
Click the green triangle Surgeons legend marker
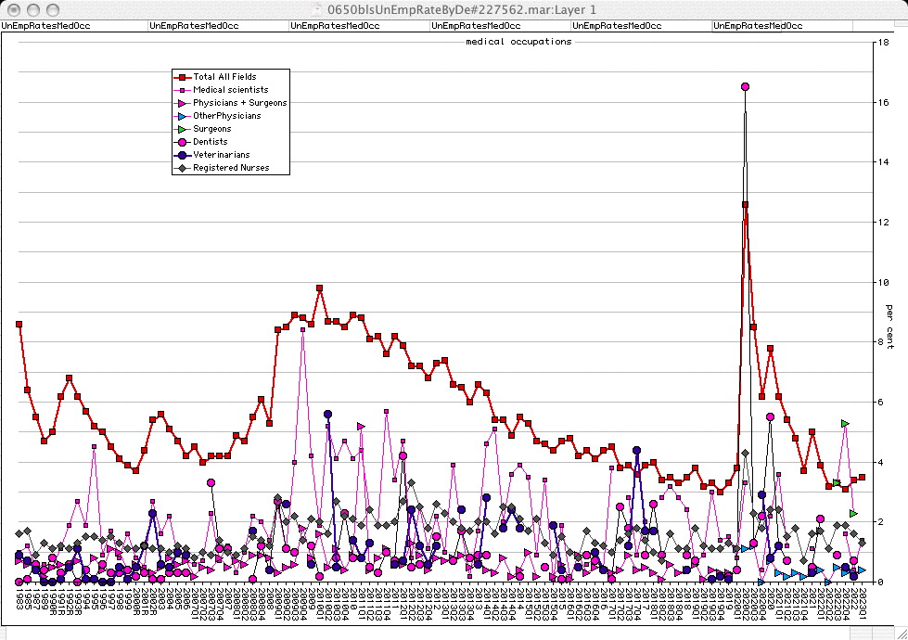pyautogui.click(x=184, y=129)
